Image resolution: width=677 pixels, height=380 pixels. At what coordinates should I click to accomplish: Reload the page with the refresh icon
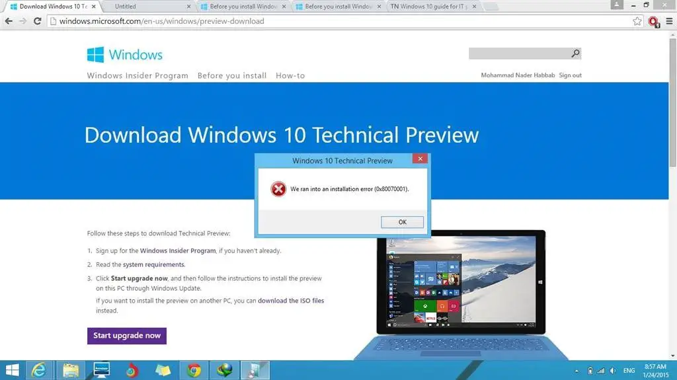point(38,20)
